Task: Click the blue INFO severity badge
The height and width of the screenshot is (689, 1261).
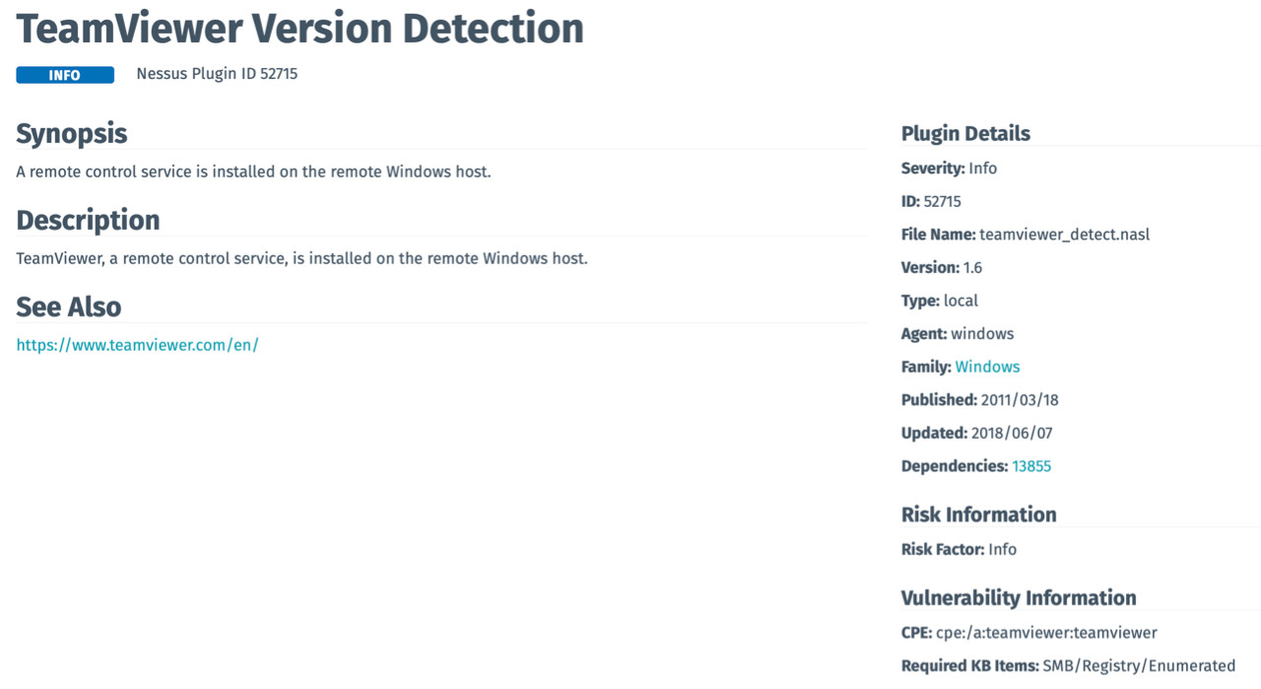Action: pos(65,75)
